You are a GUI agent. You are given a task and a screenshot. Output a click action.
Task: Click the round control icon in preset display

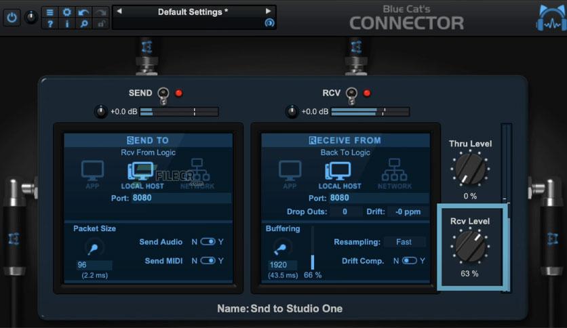[x=269, y=23]
